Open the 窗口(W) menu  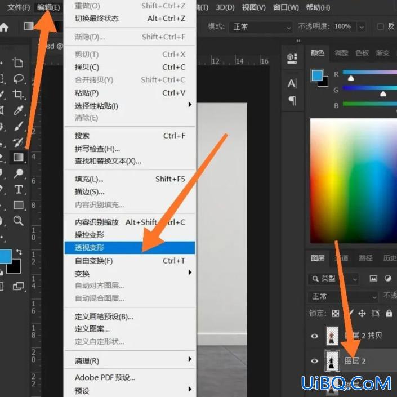pos(286,7)
